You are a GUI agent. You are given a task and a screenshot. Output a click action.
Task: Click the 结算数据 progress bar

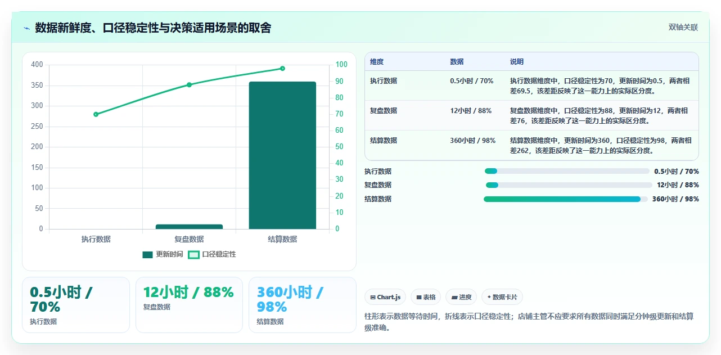click(x=565, y=199)
